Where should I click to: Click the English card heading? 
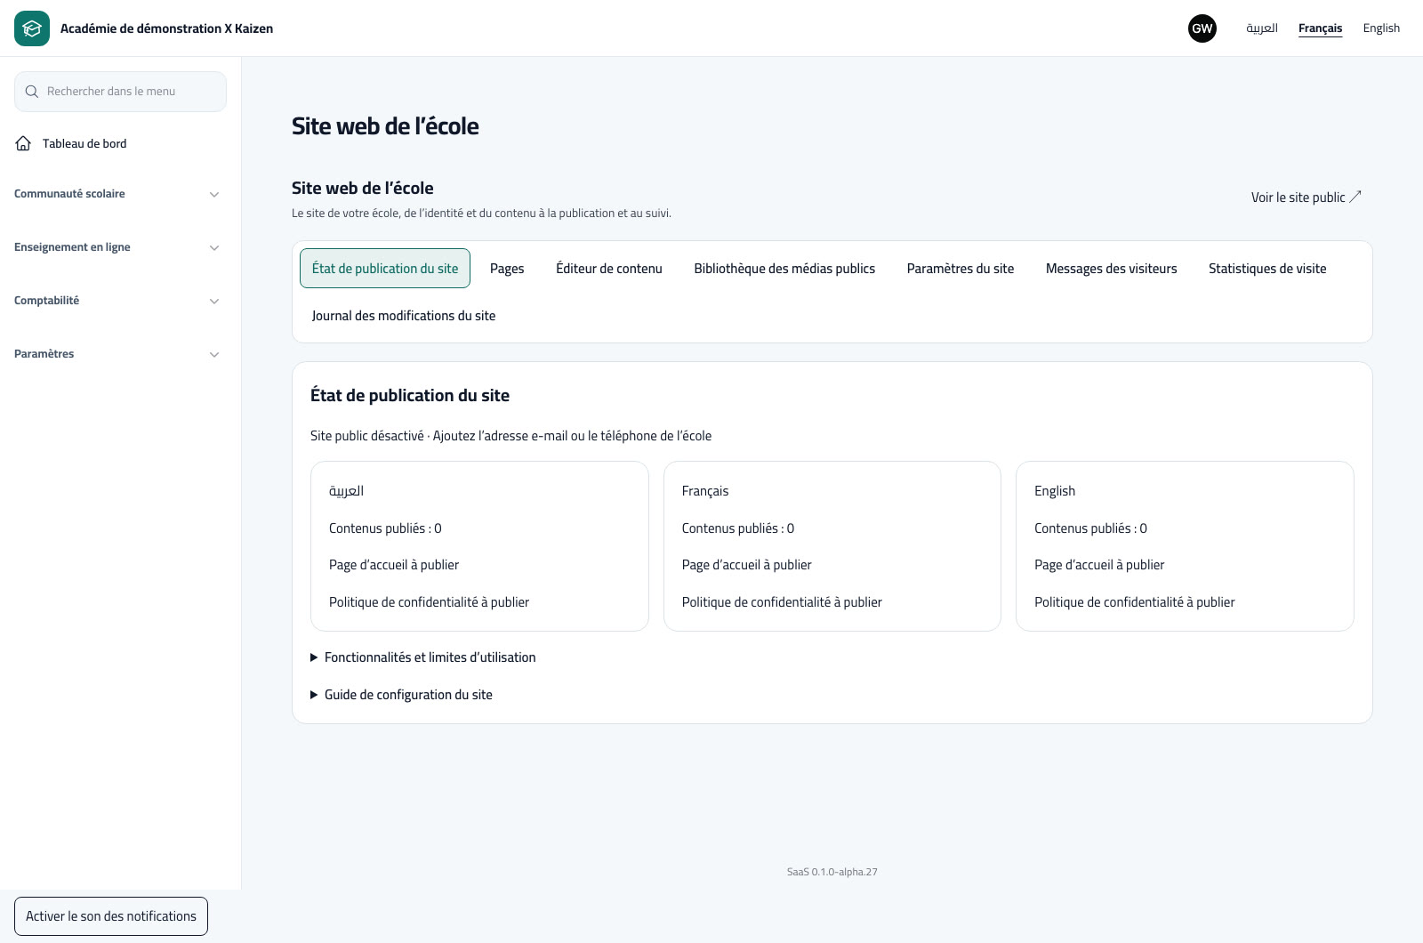(1055, 491)
